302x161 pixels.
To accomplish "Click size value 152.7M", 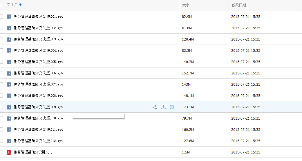I will 188,73.
